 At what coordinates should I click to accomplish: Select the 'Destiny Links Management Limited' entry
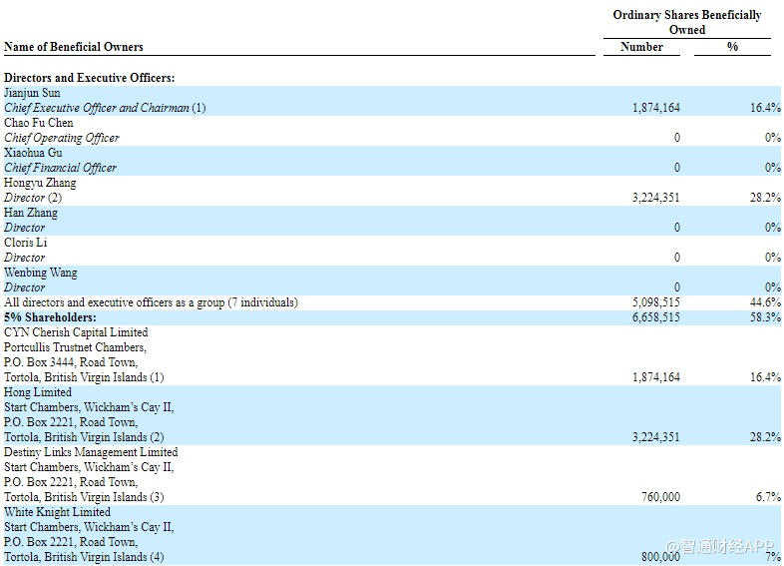tap(91, 452)
